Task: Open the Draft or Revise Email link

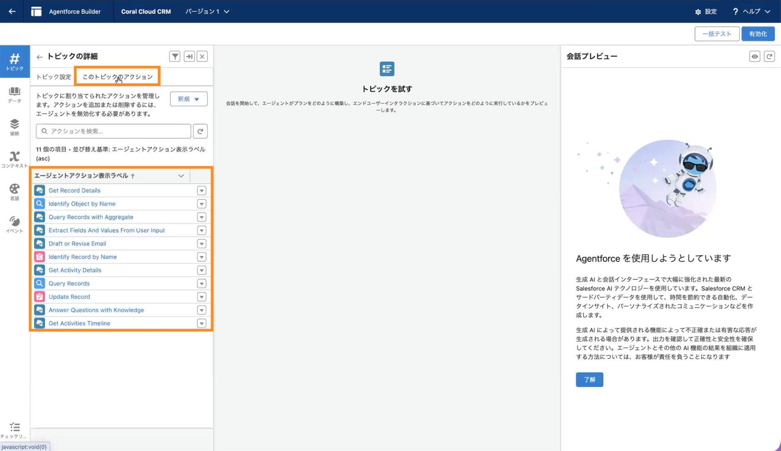Action: 77,243
